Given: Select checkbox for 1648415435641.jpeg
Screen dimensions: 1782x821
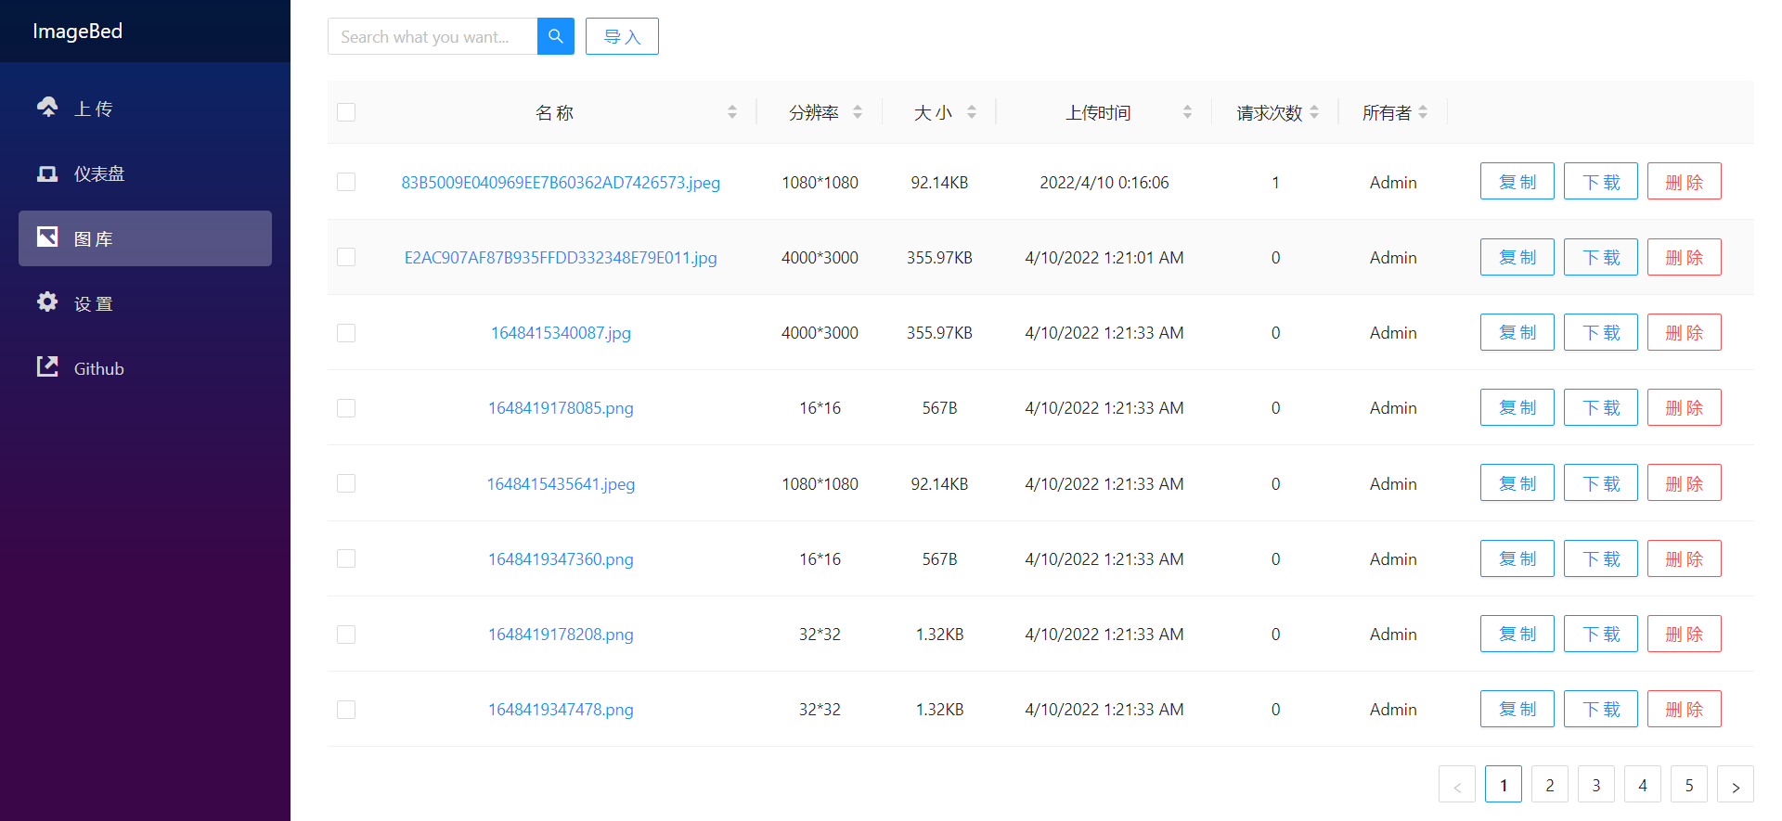Looking at the screenshot, I should coord(346,483).
